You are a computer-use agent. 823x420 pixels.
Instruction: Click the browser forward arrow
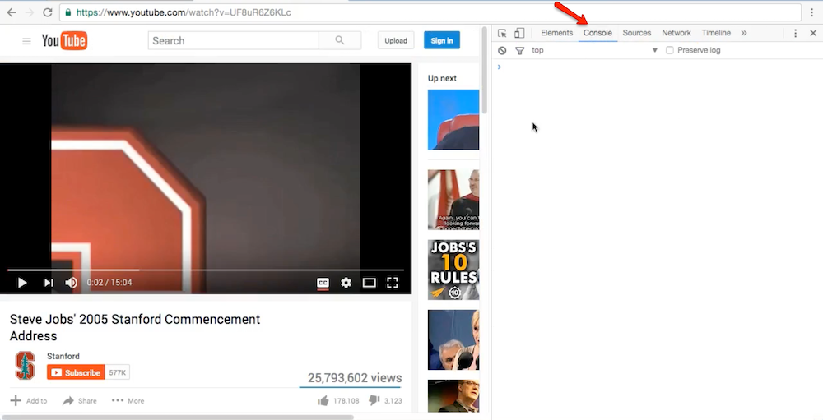tap(30, 12)
